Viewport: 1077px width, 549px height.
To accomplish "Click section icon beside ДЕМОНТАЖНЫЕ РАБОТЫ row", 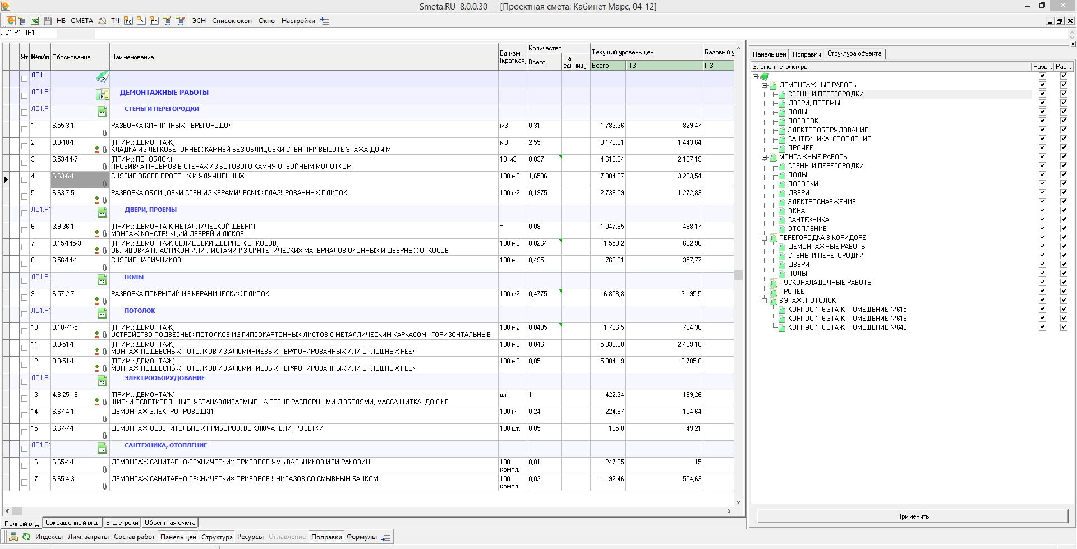I will [x=102, y=95].
